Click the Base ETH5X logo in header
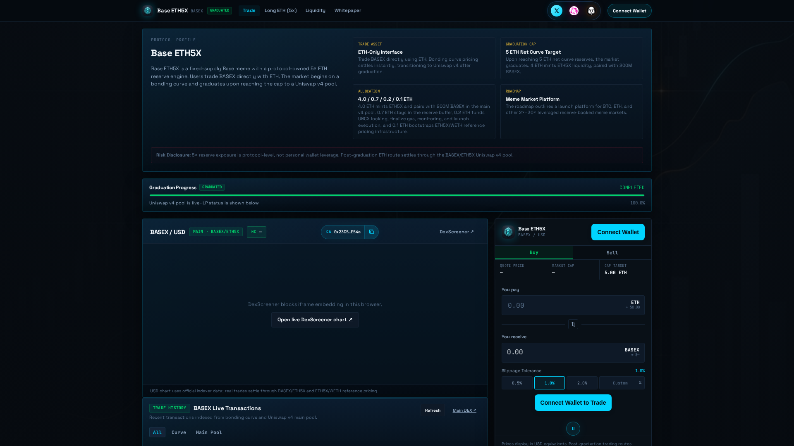The height and width of the screenshot is (446, 794). pos(148,10)
